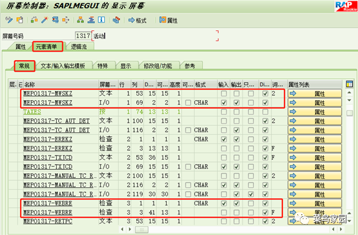The image size is (358, 235).
Task: Toggle 输入 checkbox in TAXES row
Action: [x=224, y=112]
